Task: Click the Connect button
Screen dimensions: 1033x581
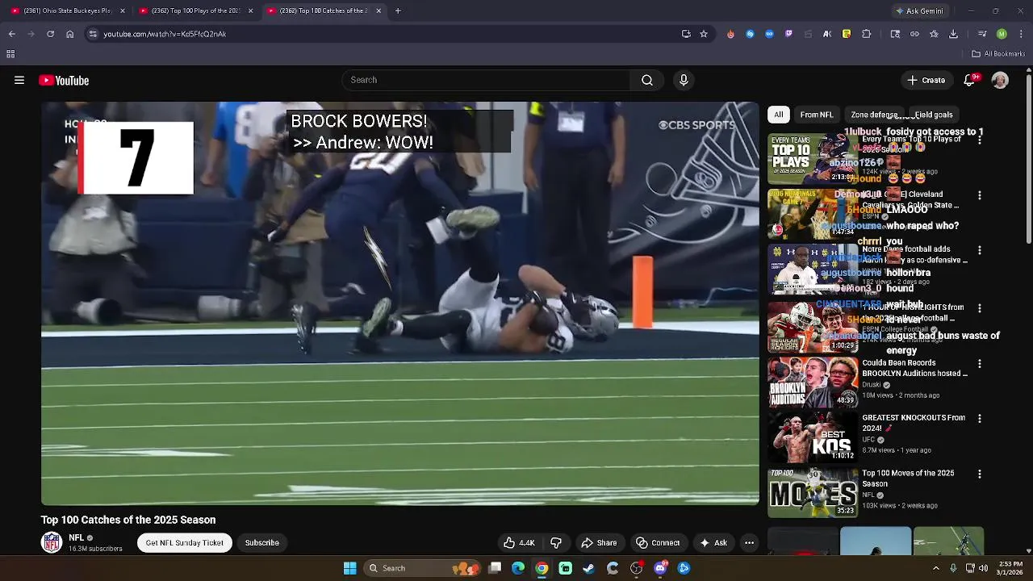Action: click(x=657, y=542)
